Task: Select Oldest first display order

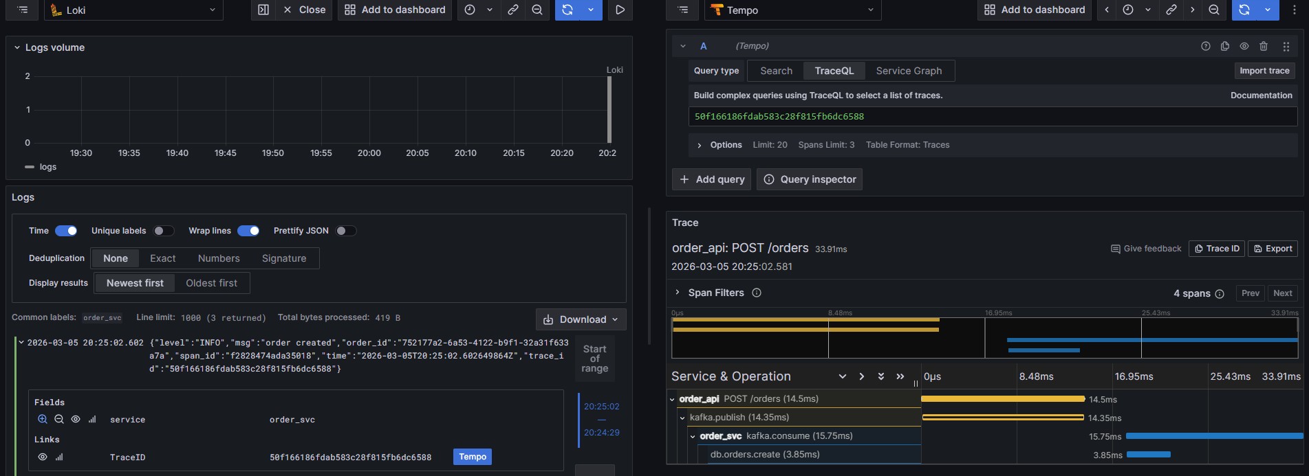Action: coord(211,283)
